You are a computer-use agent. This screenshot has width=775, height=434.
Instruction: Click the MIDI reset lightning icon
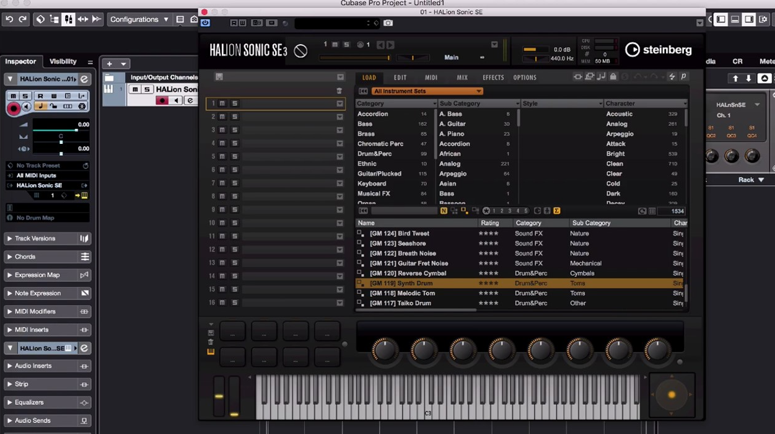tap(672, 77)
